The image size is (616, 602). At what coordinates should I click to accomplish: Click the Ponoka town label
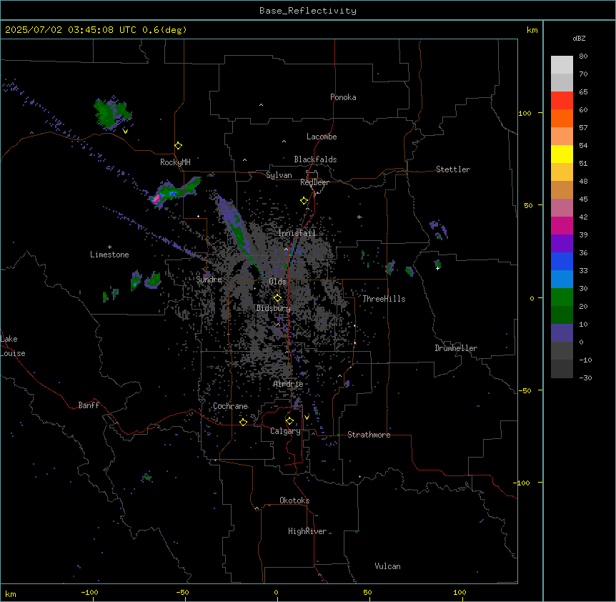coord(343,97)
